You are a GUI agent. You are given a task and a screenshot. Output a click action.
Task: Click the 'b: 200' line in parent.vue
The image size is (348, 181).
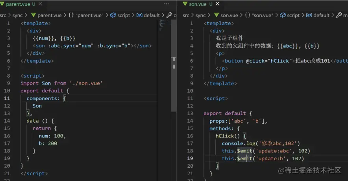tap(48, 143)
